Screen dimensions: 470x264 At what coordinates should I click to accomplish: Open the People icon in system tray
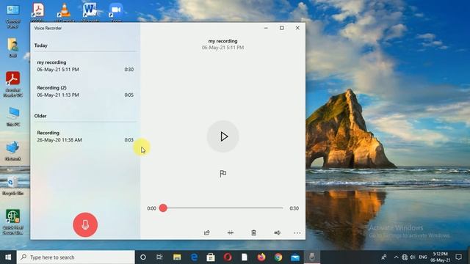(x=383, y=257)
